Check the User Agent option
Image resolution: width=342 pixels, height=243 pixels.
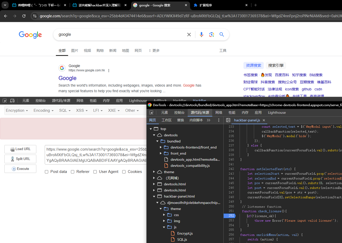pos(95,172)
